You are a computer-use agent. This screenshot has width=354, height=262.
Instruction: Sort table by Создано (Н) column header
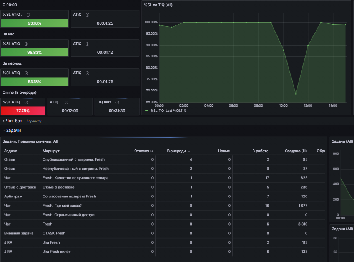point(296,151)
